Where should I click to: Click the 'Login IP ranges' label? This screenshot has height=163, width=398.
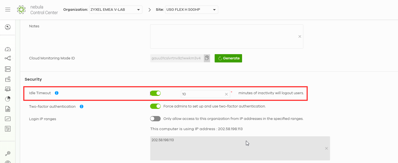click(43, 119)
